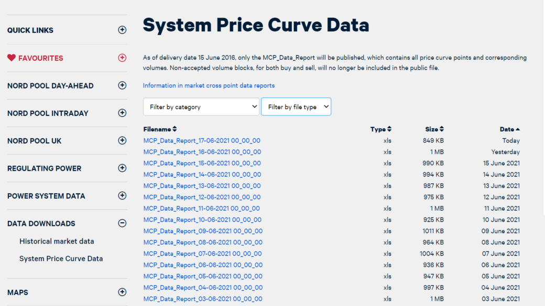
Task: Reverse sorting with the Date sort arrow
Action: click(518, 129)
